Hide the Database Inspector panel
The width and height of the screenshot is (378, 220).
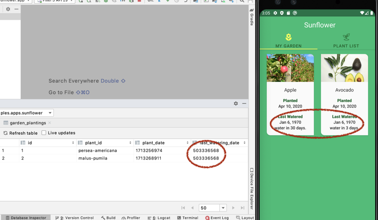click(244, 103)
